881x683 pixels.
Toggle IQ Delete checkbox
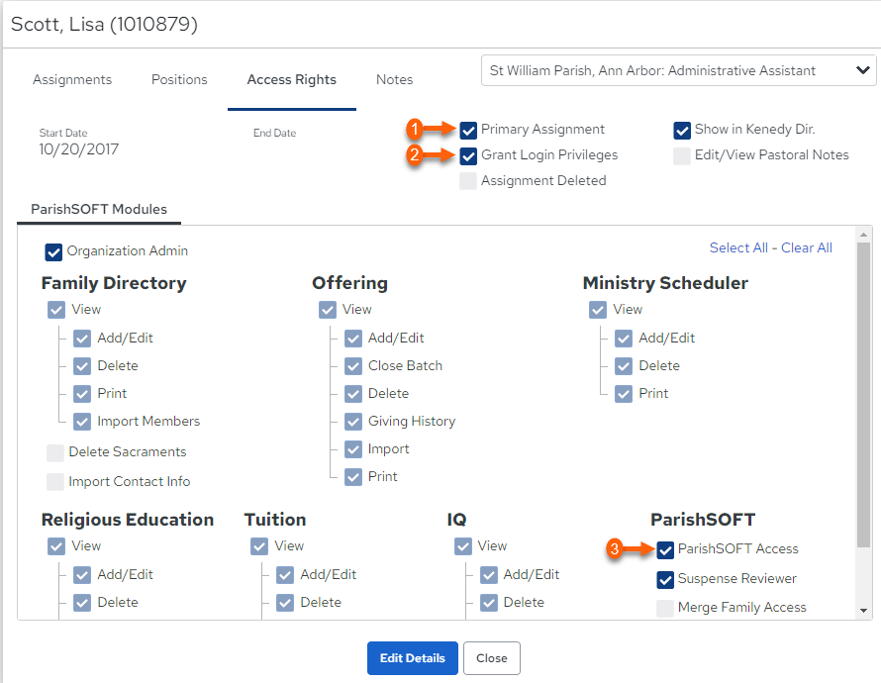488,603
